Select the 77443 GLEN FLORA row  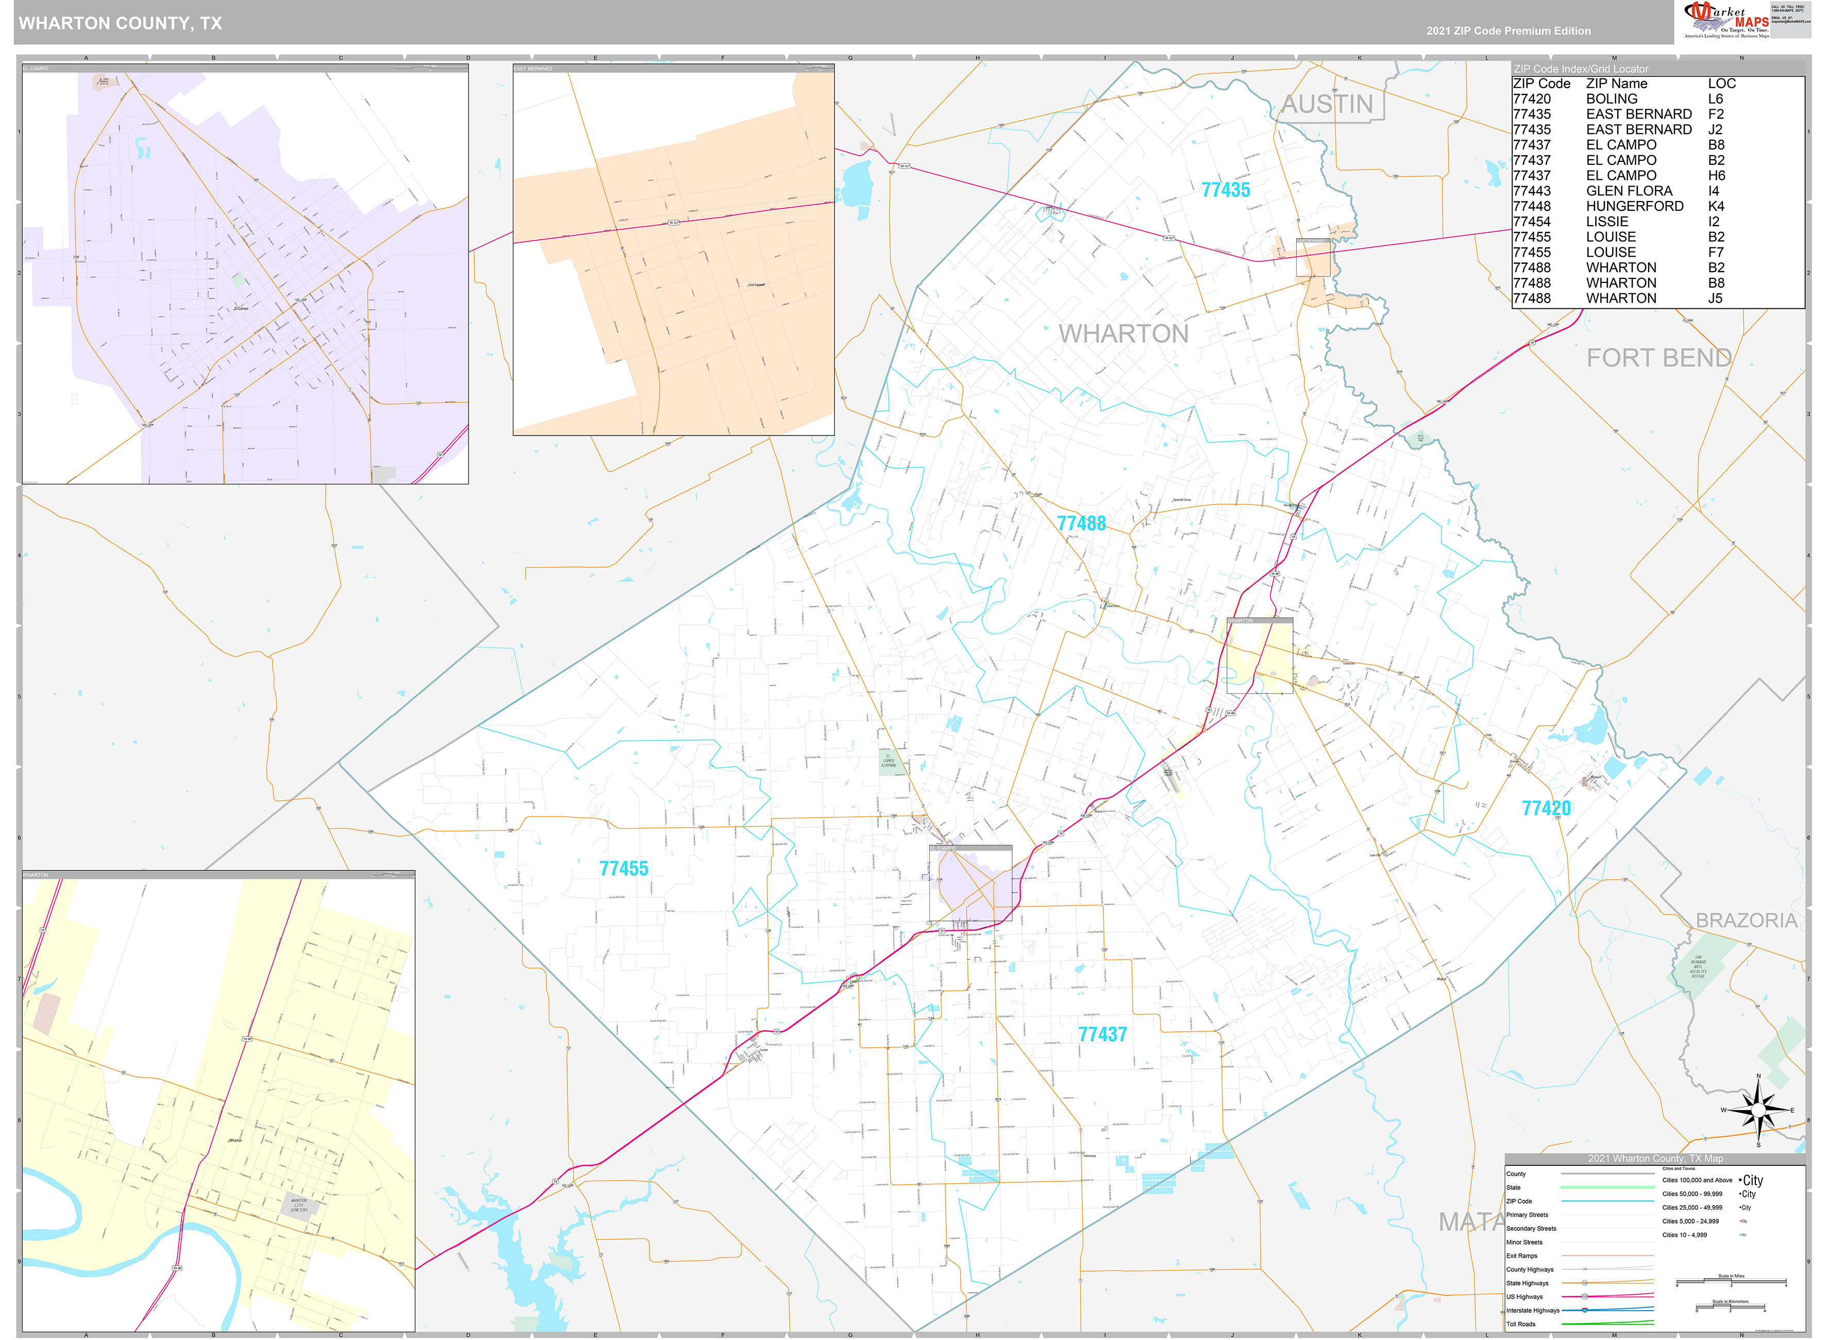click(1658, 191)
